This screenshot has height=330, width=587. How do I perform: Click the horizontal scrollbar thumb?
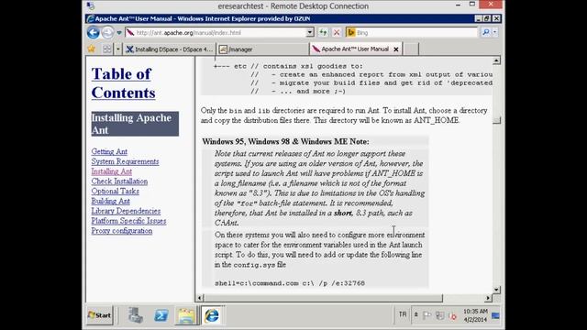(324, 298)
